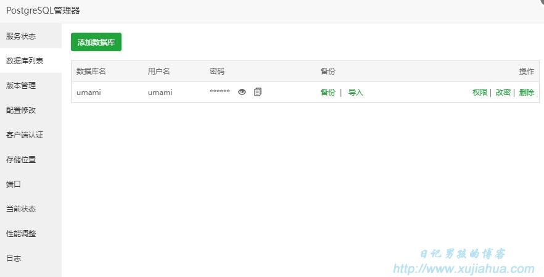Screen dimensions: 544x277
Task: Open 配置修改 in the sidebar
Action: point(31,110)
